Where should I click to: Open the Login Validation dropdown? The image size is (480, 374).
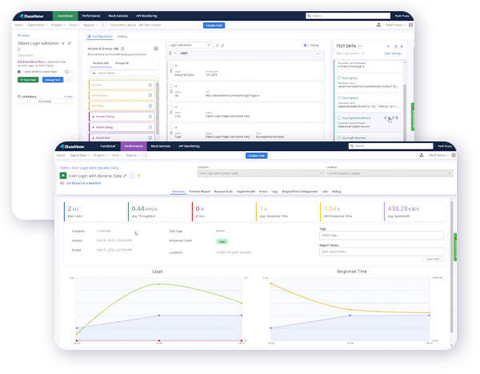[x=190, y=46]
